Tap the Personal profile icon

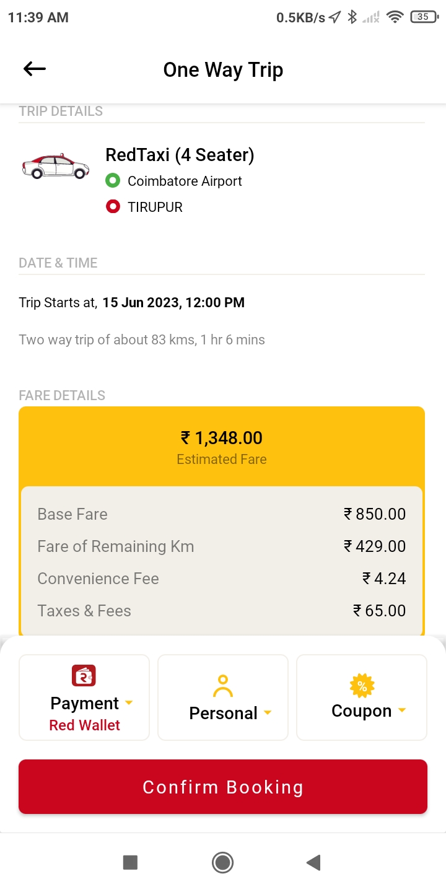point(223,686)
